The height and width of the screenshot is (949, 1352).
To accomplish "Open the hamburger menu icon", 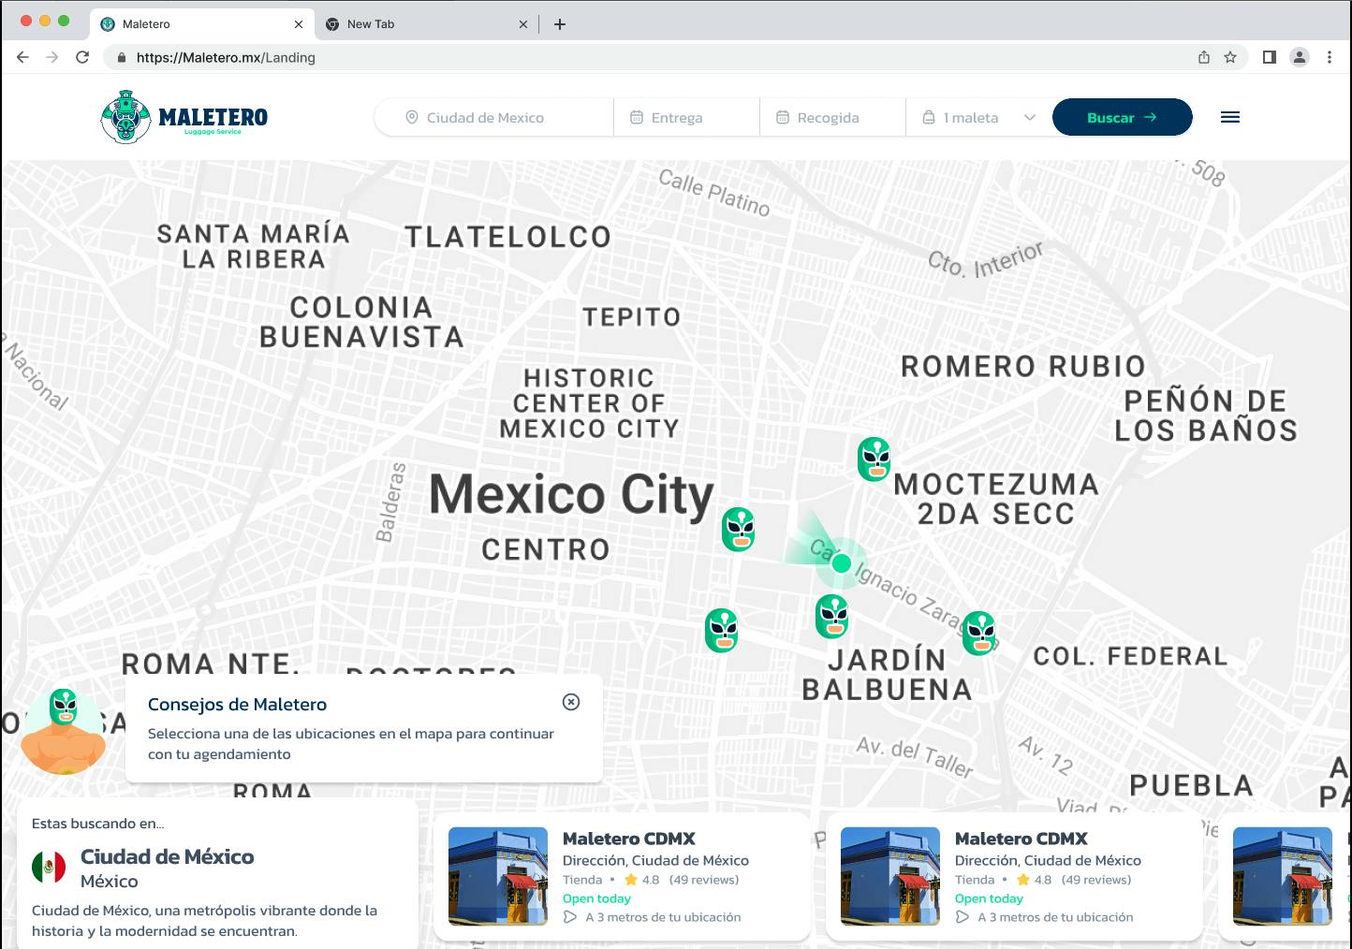I will pos(1230,117).
